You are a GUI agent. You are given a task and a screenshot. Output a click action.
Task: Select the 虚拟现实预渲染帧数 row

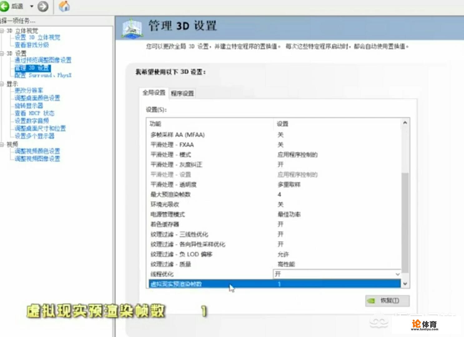(x=275, y=284)
